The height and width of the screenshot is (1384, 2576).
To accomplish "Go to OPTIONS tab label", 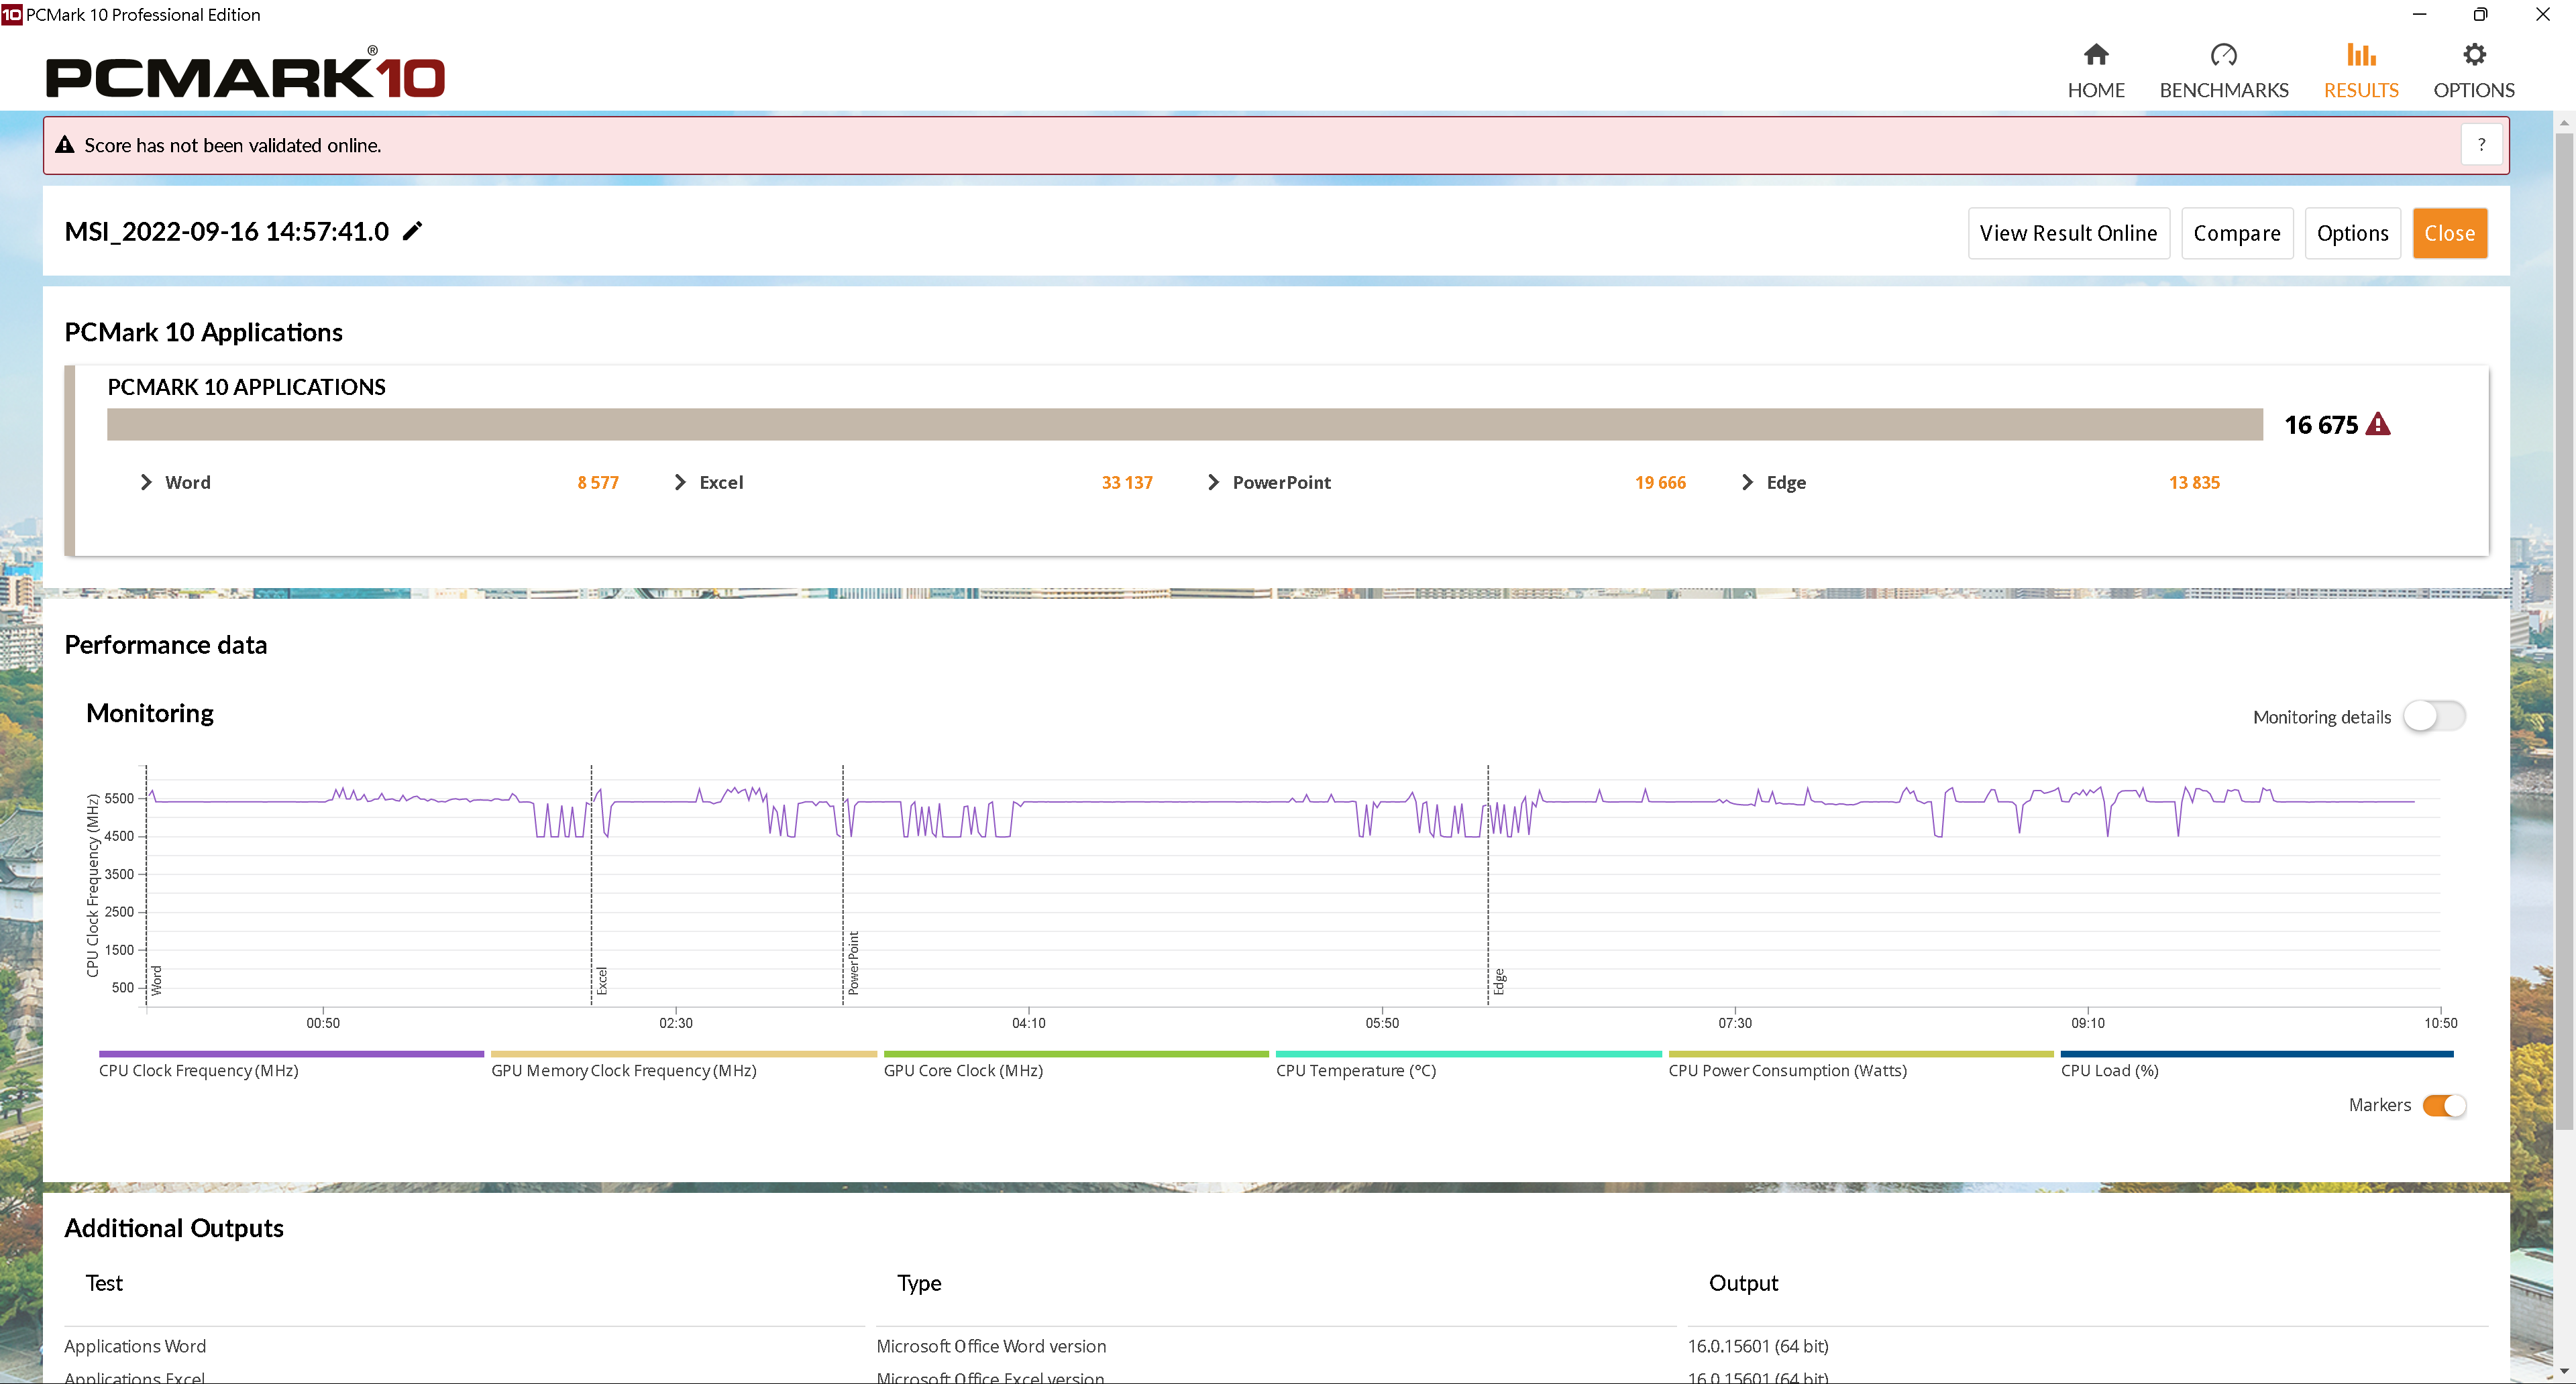I will [2474, 90].
